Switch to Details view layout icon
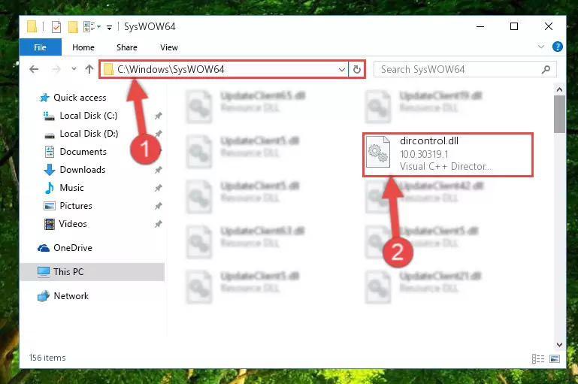This screenshot has height=384, width=578. 538,358
